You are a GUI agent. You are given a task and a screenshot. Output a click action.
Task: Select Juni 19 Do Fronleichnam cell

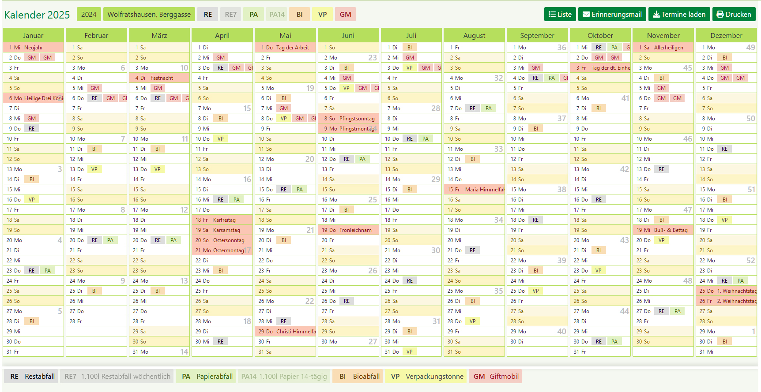click(x=348, y=230)
